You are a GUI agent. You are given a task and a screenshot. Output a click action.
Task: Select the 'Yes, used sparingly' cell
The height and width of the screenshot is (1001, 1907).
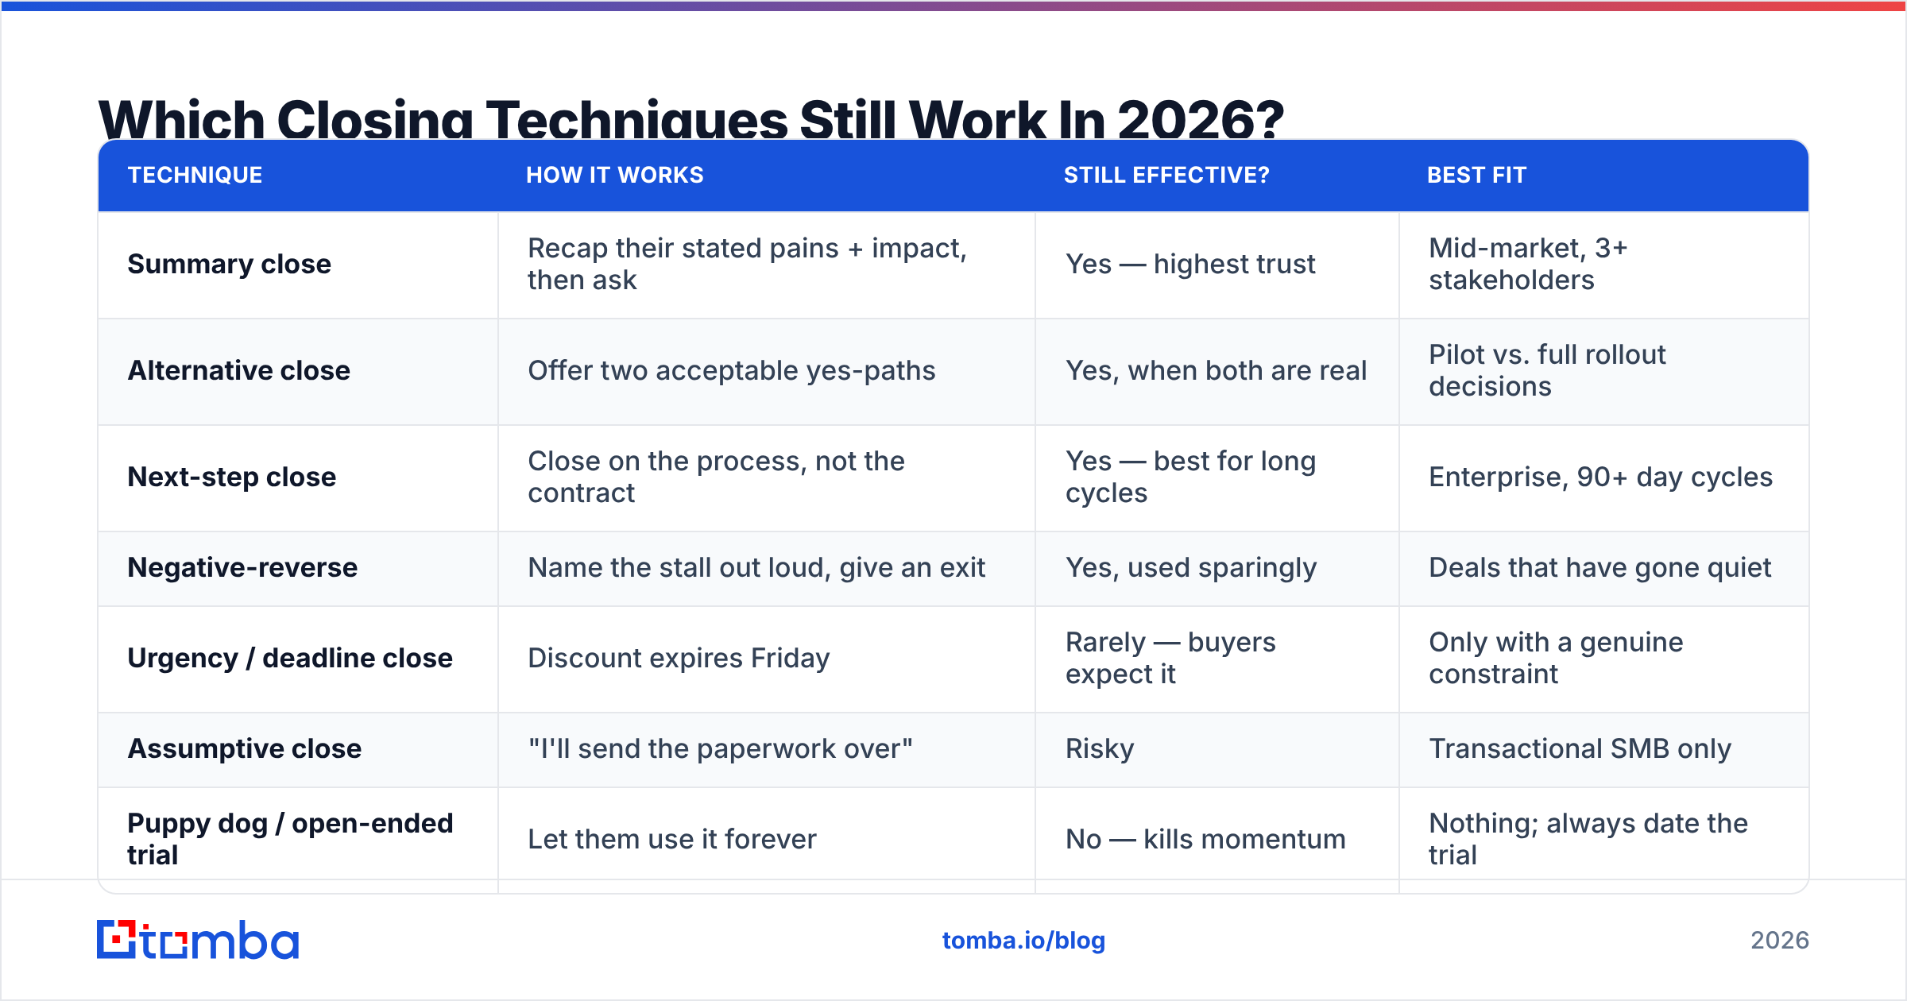pyautogui.click(x=1217, y=568)
